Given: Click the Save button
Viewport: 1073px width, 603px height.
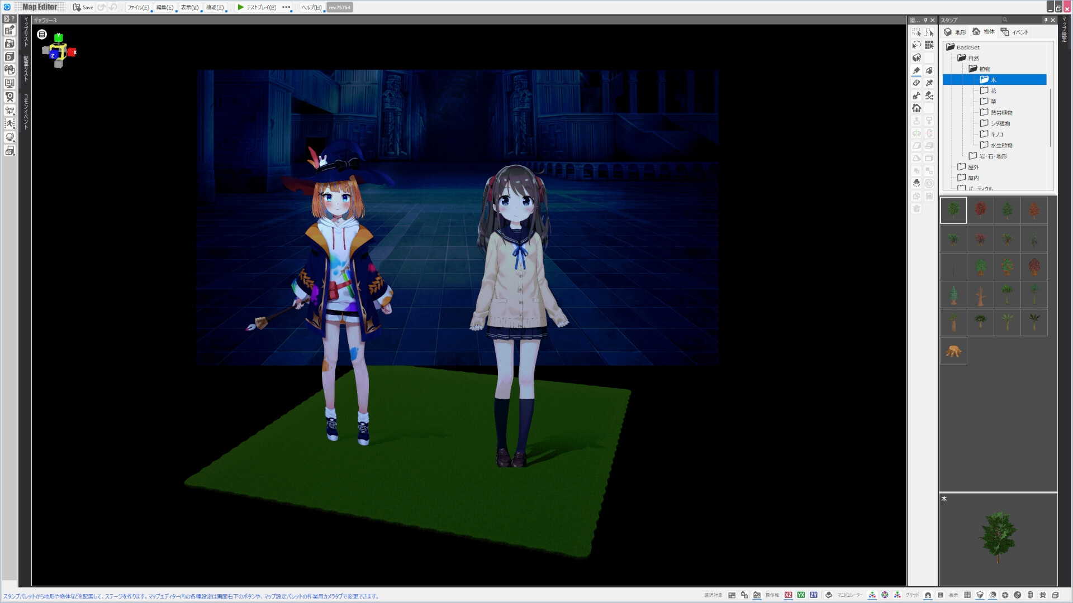Looking at the screenshot, I should tap(83, 7).
